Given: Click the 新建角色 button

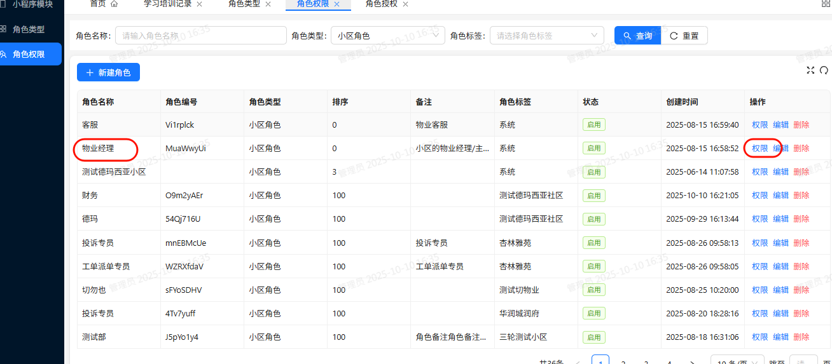Looking at the screenshot, I should click(108, 72).
